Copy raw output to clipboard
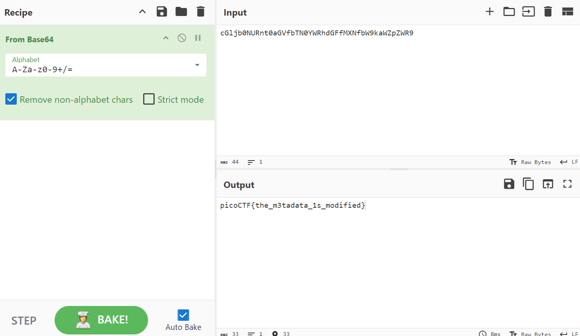This screenshot has width=580, height=336. (528, 184)
